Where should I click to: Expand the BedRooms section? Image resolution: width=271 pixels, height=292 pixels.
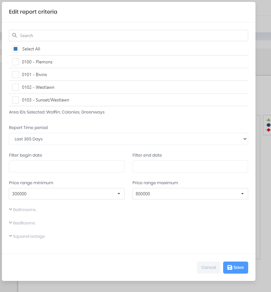pos(22,223)
